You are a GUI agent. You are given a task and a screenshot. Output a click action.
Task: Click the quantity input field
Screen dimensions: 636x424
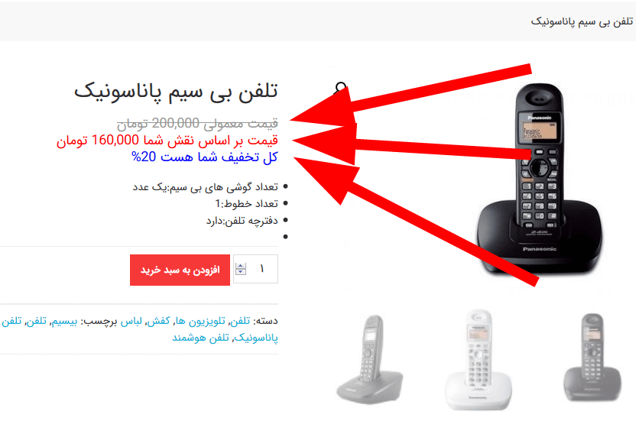255,269
